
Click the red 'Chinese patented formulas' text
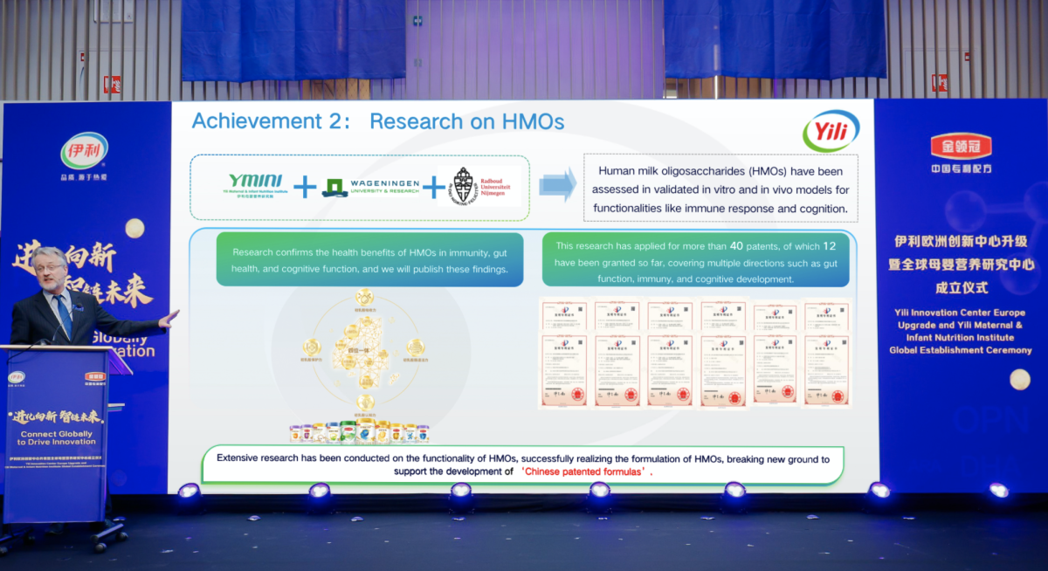click(x=587, y=471)
